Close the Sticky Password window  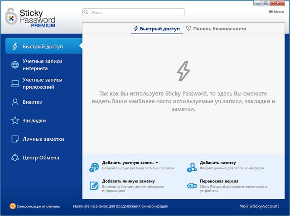[x=278, y=3]
